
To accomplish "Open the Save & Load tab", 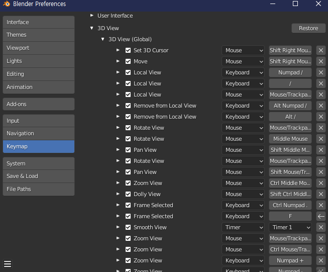I will [x=39, y=176].
